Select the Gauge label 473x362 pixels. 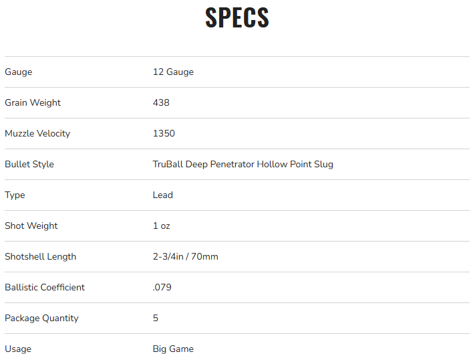[x=19, y=72]
